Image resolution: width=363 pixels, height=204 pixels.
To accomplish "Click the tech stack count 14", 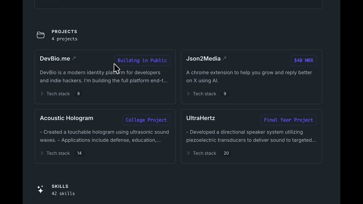I will pyautogui.click(x=79, y=153).
